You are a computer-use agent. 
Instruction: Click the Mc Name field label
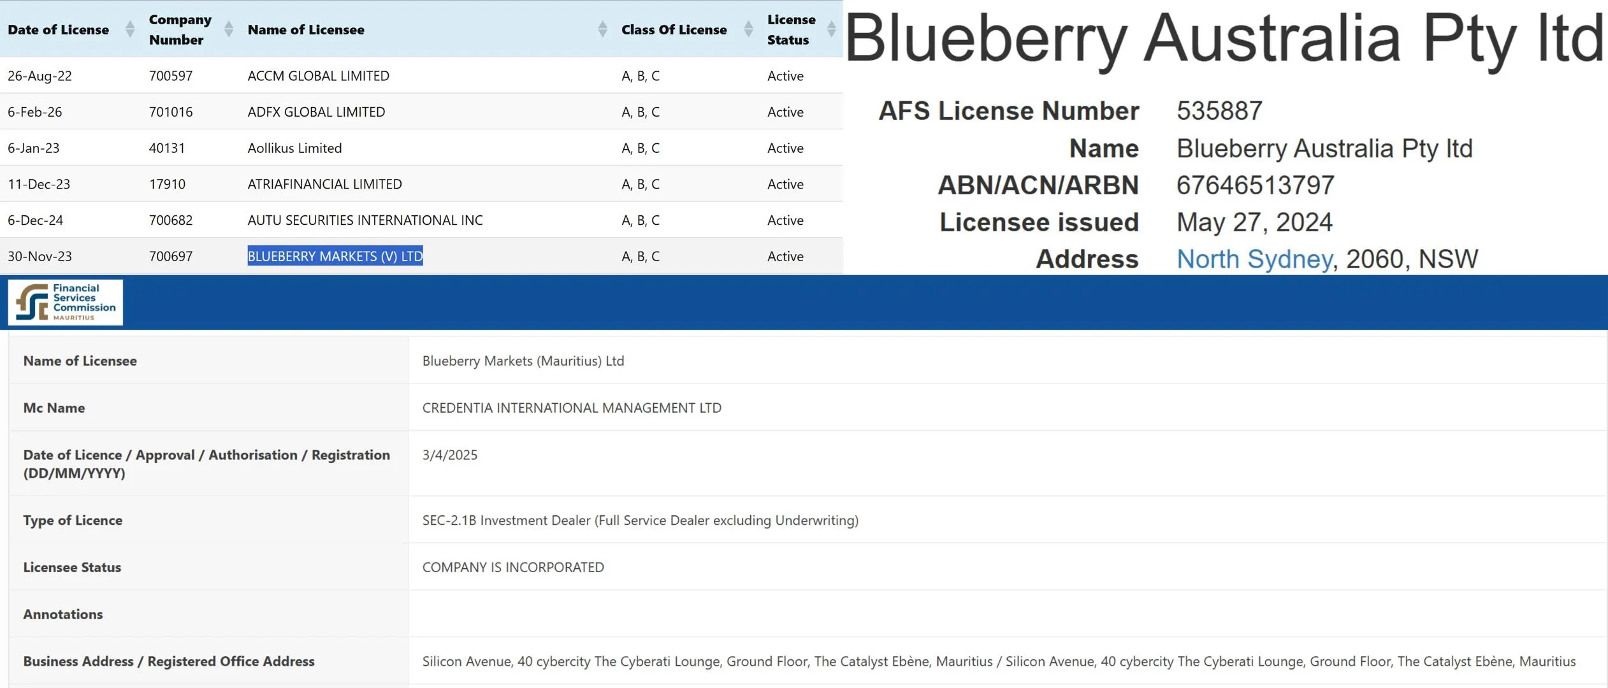54,408
